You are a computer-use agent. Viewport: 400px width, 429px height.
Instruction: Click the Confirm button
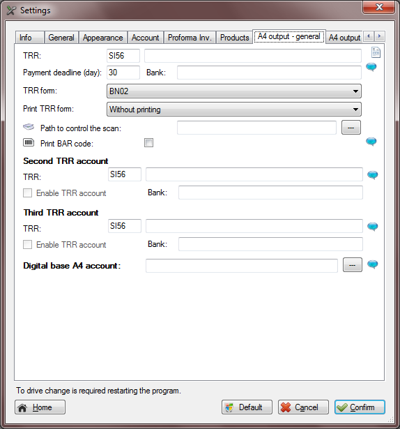[360, 407]
